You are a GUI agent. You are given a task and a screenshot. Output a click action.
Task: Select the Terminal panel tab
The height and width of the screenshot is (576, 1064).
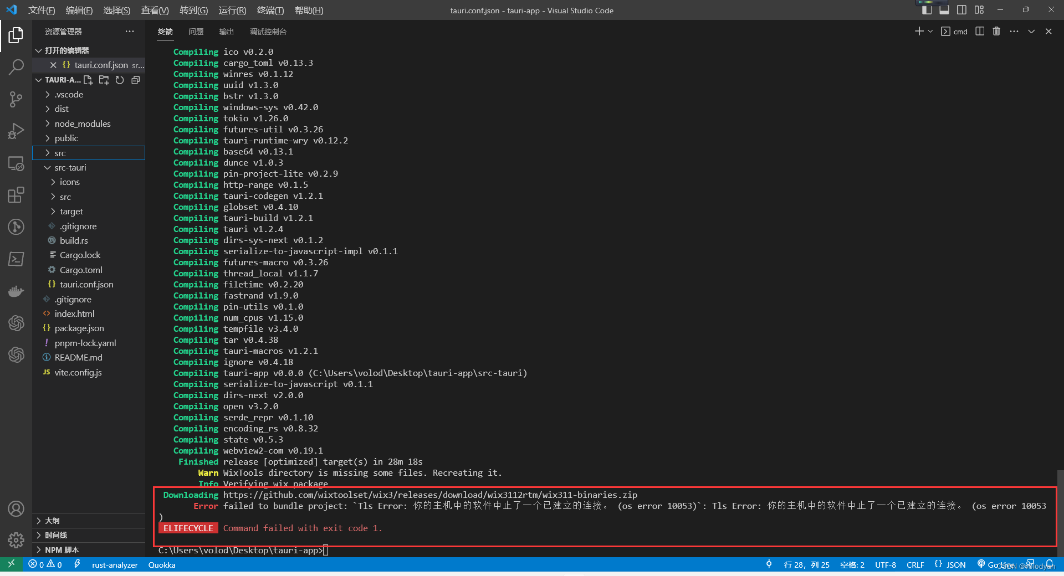(x=165, y=32)
